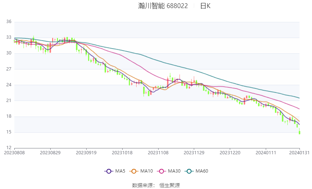Screen dimensions: 312x189
Task: Click y-axis value 36
Action: [x=9, y=22]
